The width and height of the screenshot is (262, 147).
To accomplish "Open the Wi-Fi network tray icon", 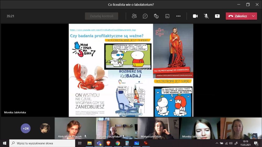I will [x=226, y=143].
